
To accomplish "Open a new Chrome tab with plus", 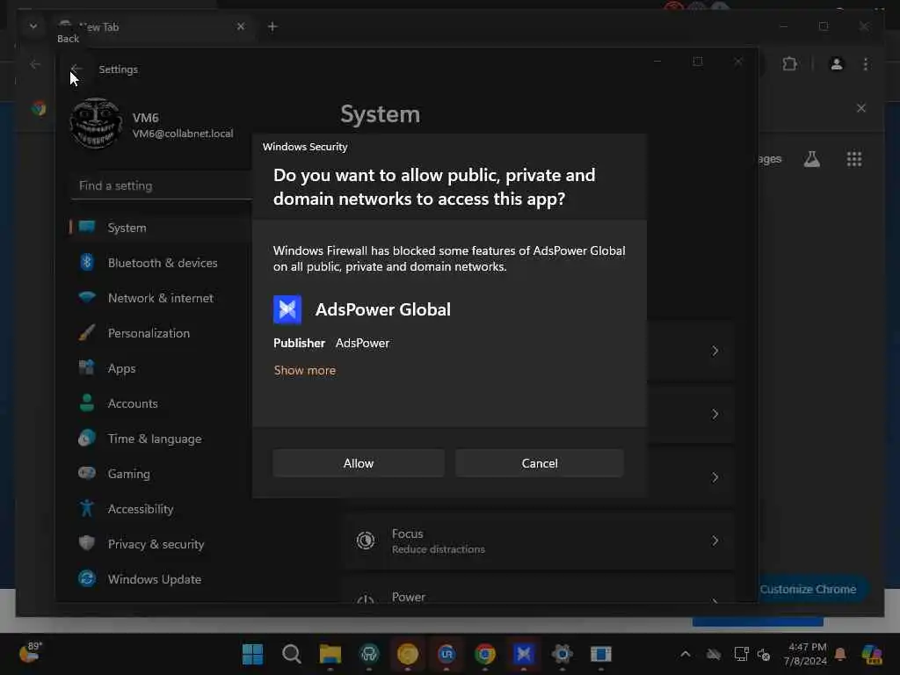I will [x=272, y=26].
